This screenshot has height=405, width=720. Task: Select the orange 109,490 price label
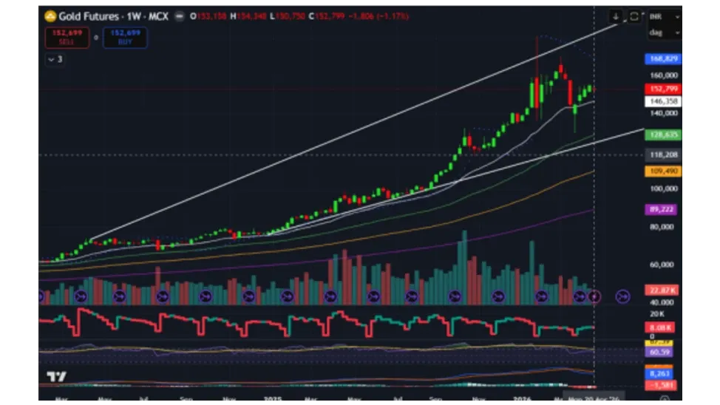[x=663, y=171]
